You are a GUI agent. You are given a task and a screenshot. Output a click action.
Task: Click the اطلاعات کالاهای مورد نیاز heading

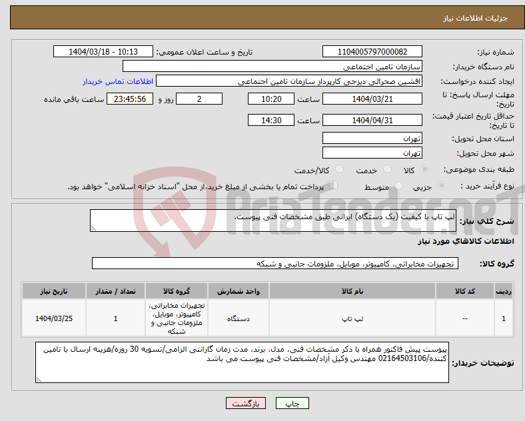466,241
